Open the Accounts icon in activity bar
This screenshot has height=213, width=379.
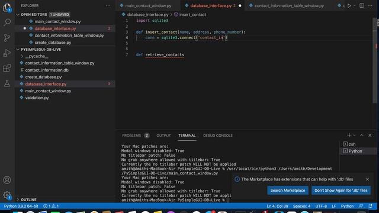[7, 180]
